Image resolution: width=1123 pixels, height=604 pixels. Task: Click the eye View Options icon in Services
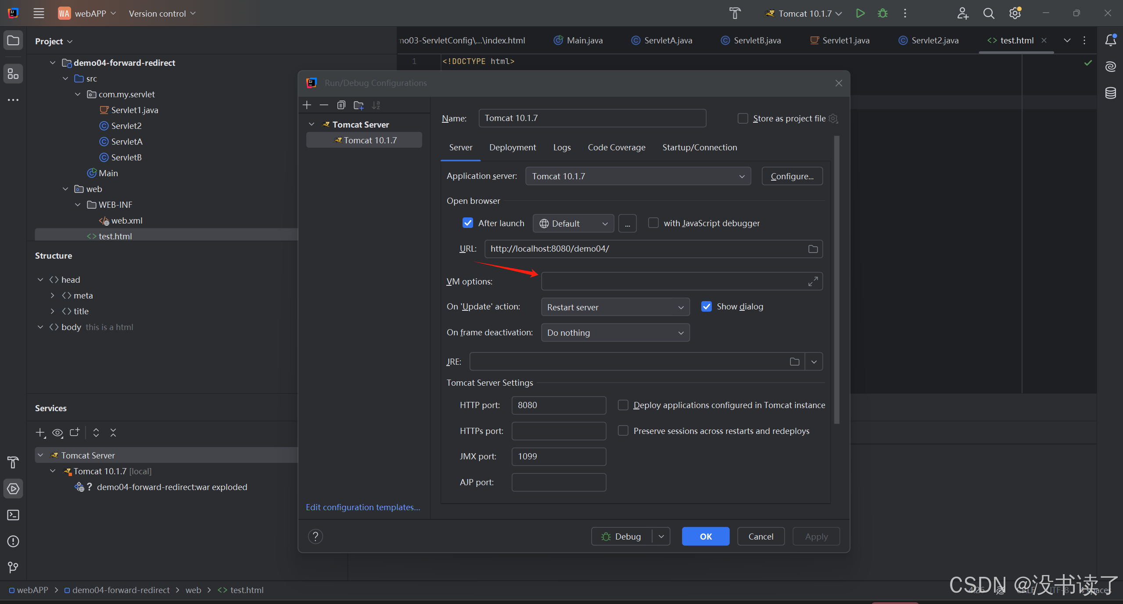click(57, 433)
